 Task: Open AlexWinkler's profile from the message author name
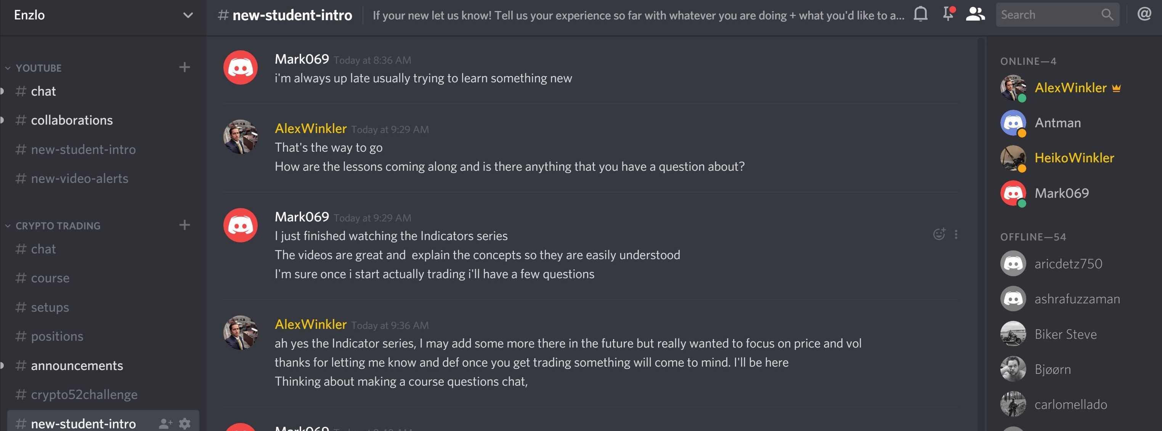[x=310, y=128]
